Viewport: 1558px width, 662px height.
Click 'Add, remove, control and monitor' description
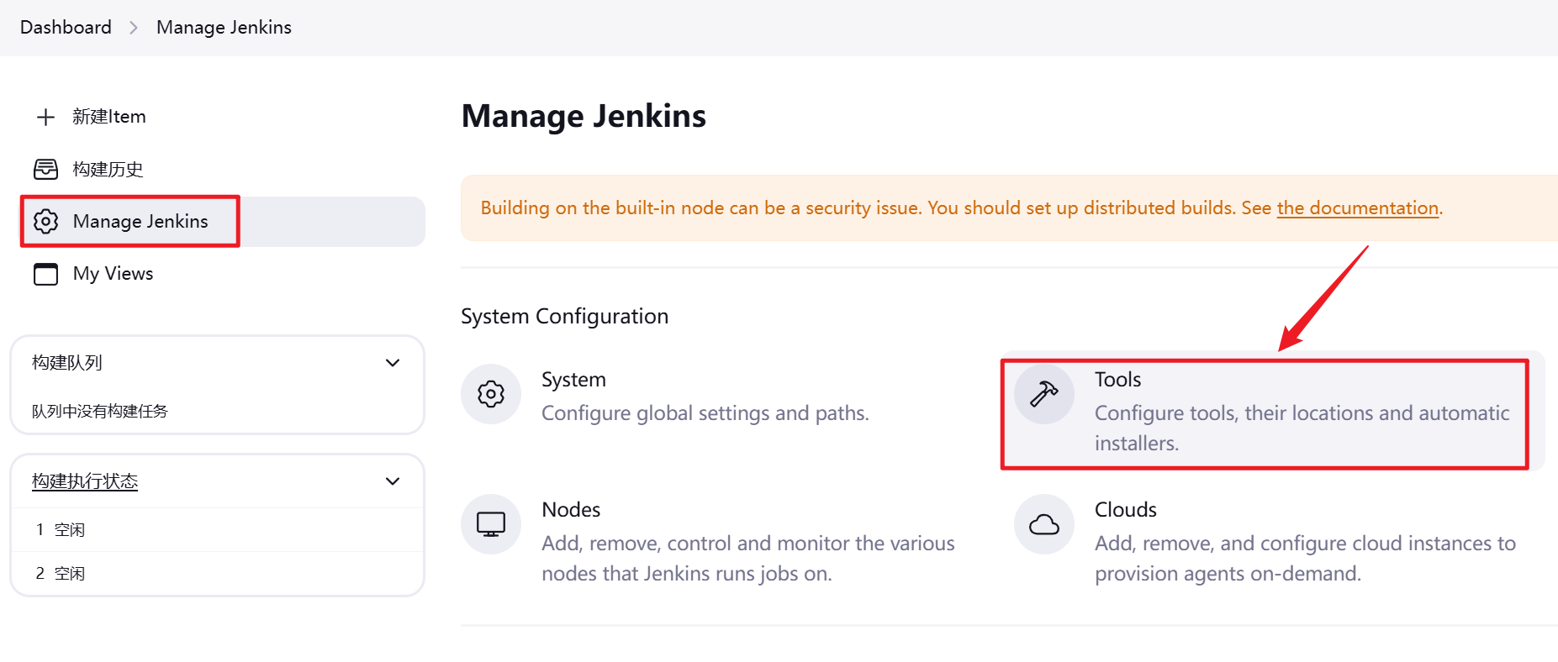point(748,559)
